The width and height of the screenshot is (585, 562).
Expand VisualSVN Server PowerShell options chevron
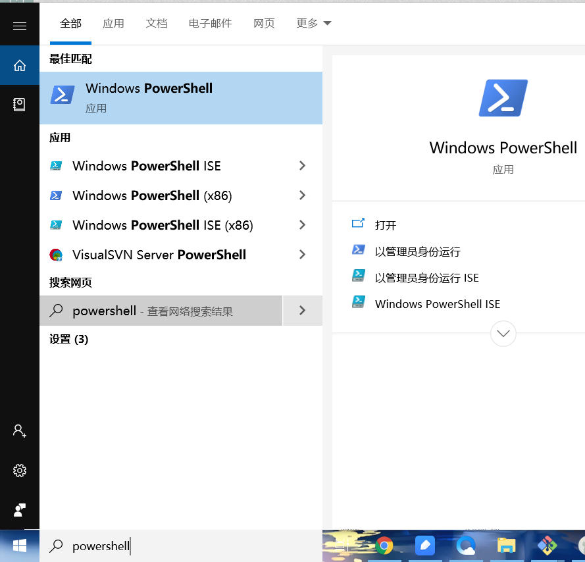tap(302, 255)
